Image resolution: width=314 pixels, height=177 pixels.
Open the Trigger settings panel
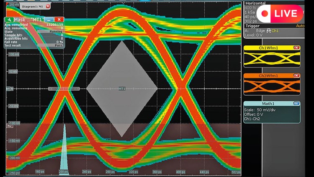coord(251,26)
